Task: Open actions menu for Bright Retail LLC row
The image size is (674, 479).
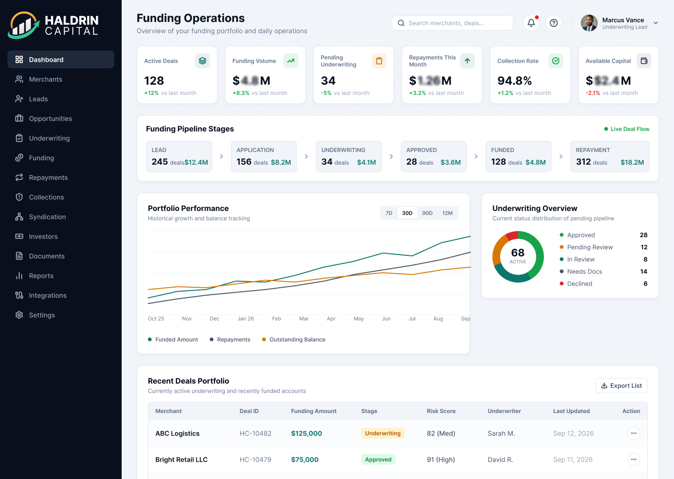Action: click(633, 459)
